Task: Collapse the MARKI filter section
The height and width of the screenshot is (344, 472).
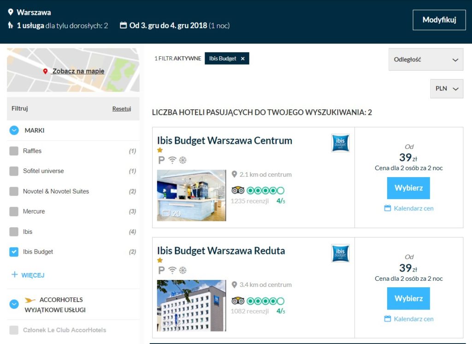Action: [x=14, y=130]
